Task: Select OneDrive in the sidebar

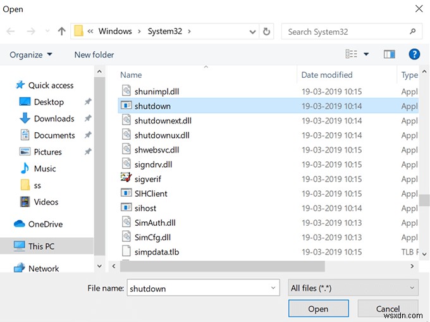Action: pos(46,224)
